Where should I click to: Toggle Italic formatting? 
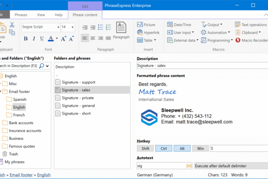click(34, 39)
